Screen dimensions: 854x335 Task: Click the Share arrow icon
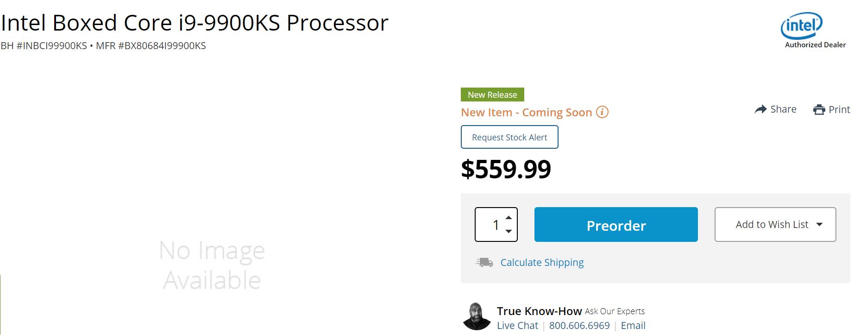[760, 109]
